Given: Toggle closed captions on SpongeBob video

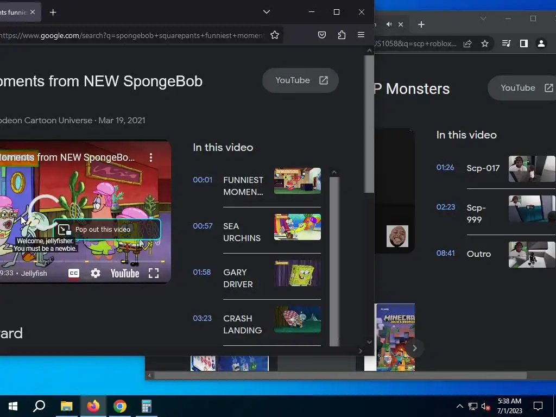Looking at the screenshot, I should pos(74,273).
